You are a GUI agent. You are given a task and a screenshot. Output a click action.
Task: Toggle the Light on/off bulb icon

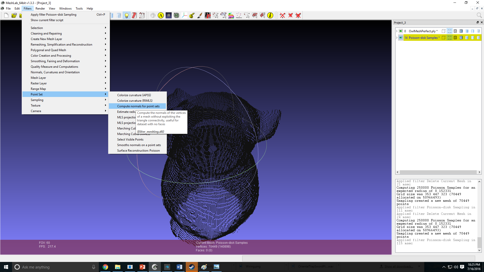coord(127,16)
